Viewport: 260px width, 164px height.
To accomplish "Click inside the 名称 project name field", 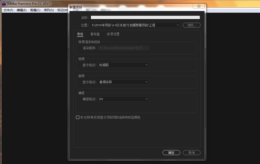I will (145, 17).
